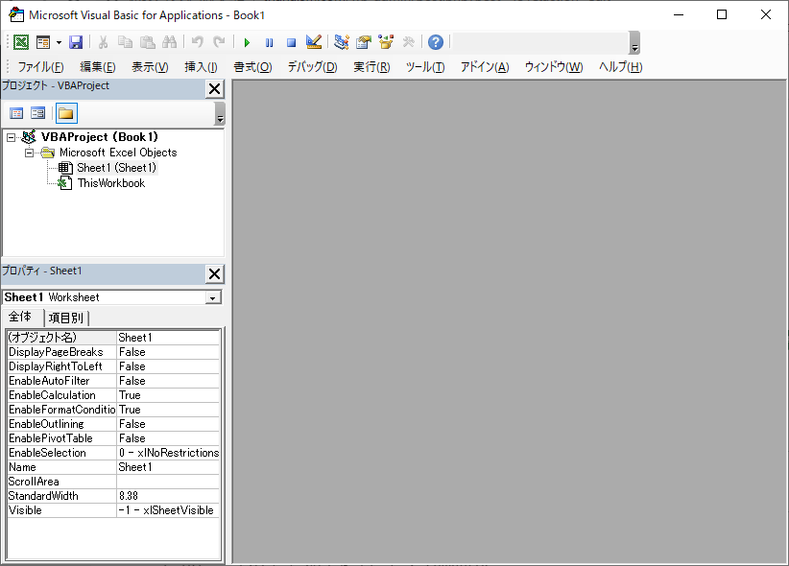Maximize the Visual Basic window
Viewport: 789px width, 566px height.
[x=722, y=14]
